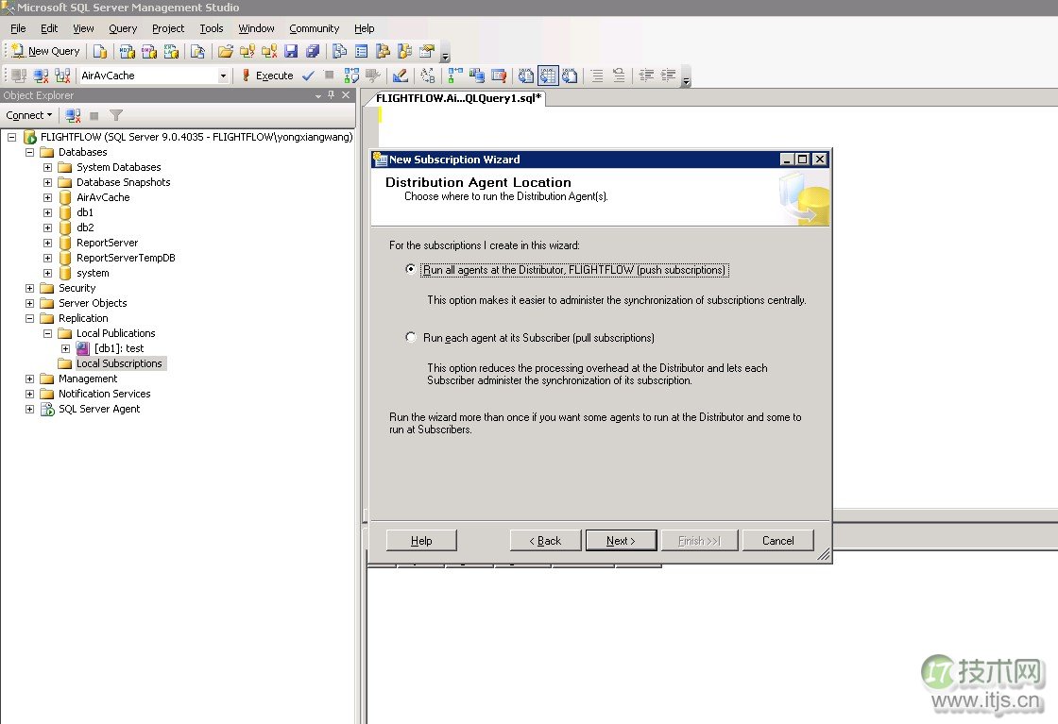Open a Database Engine Query from the toolbar
Image resolution: width=1058 pixels, height=724 pixels.
pos(100,51)
